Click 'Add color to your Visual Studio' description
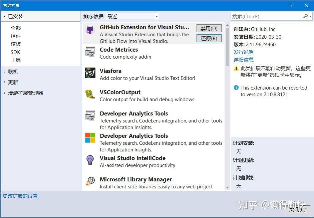Screen dimensions: 314x218 pyautogui.click(x=147, y=78)
